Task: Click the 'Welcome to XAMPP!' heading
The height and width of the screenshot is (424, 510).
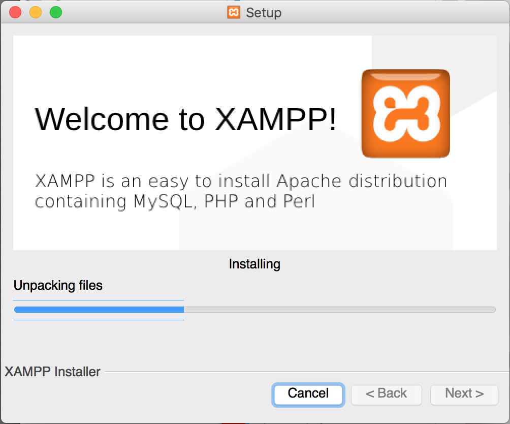Action: [185, 119]
